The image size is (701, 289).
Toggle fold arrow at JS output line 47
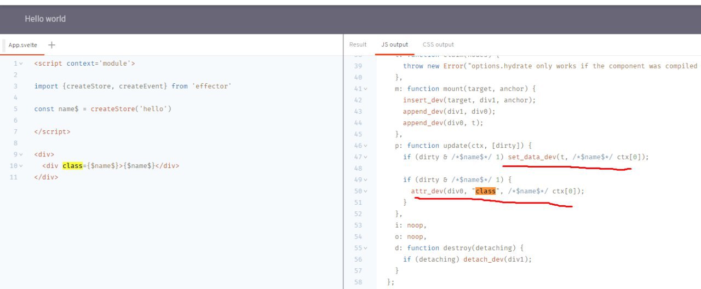click(x=366, y=157)
